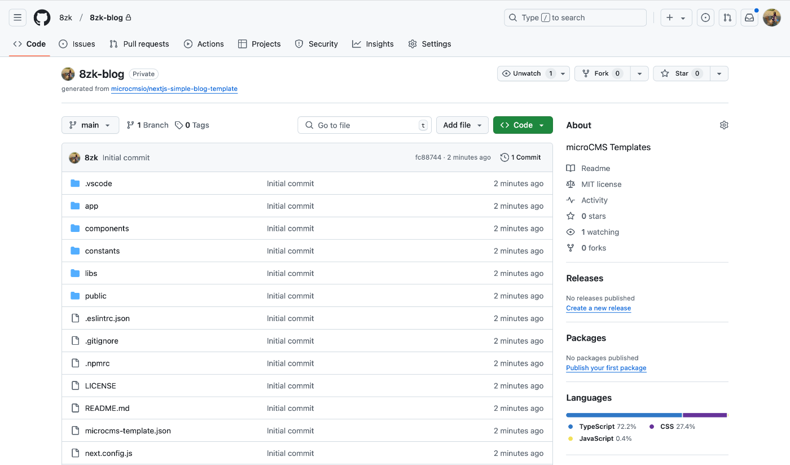Click the Fork button
This screenshot has width=790, height=465.
602,73
